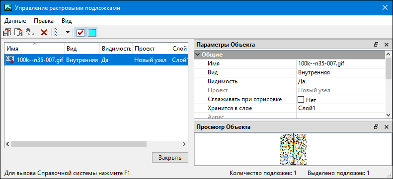
Task: Click the first toolbar icon with floppy disk and page
Action: [x=7, y=33]
